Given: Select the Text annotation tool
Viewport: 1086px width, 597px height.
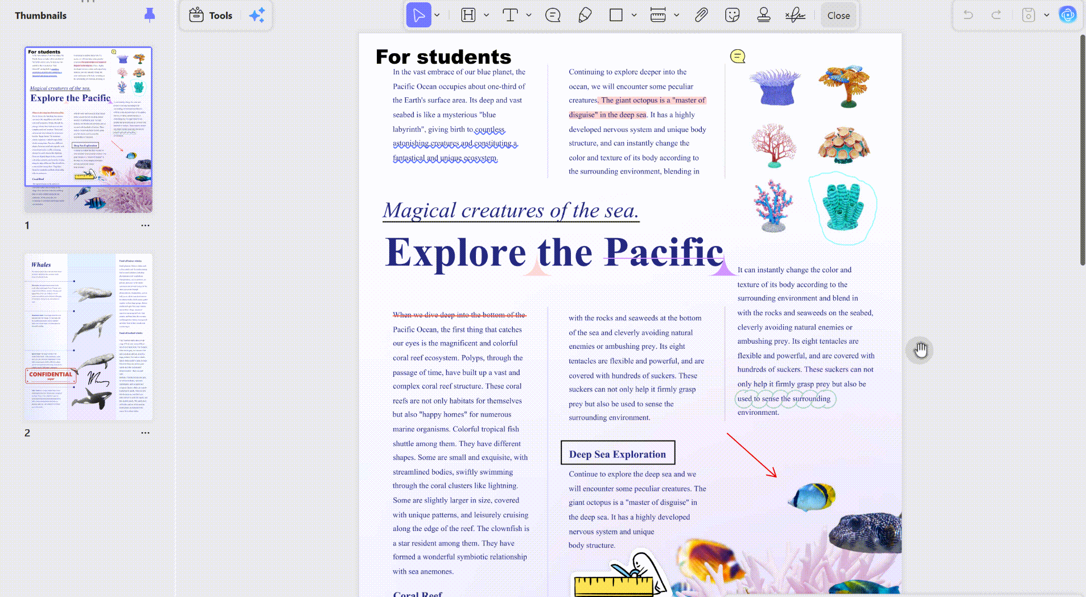Looking at the screenshot, I should (511, 15).
